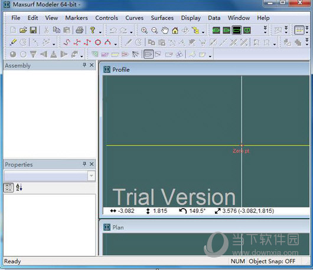Viewport: 313px width, 270px height.
Task: Click the yellow waterlines display icon
Action: 115,54
